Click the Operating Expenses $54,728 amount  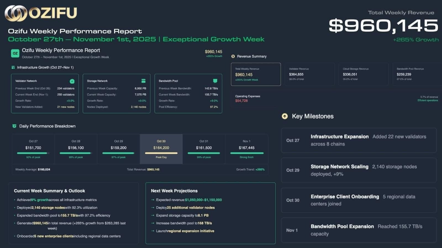click(241, 101)
